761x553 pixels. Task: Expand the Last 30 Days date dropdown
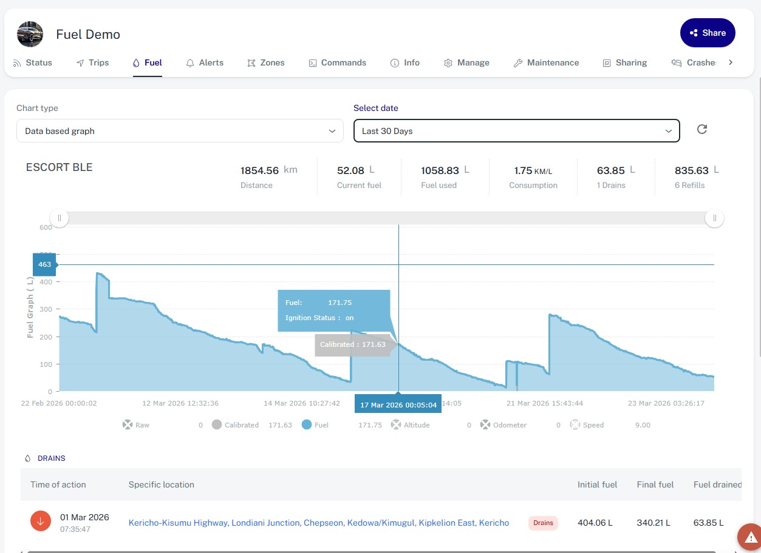point(516,131)
